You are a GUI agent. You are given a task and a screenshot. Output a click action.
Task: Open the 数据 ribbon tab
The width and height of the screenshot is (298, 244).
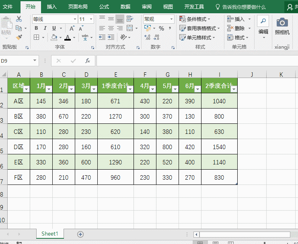[x=125, y=7]
